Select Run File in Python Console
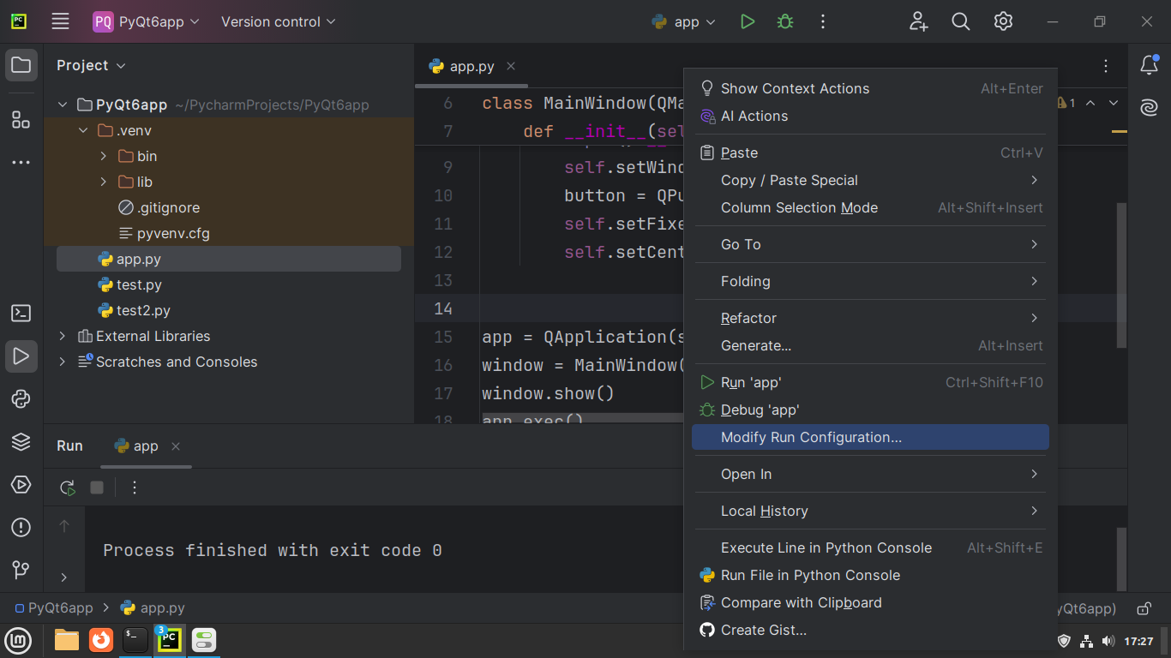Screen dimensions: 1171x658 870,575
